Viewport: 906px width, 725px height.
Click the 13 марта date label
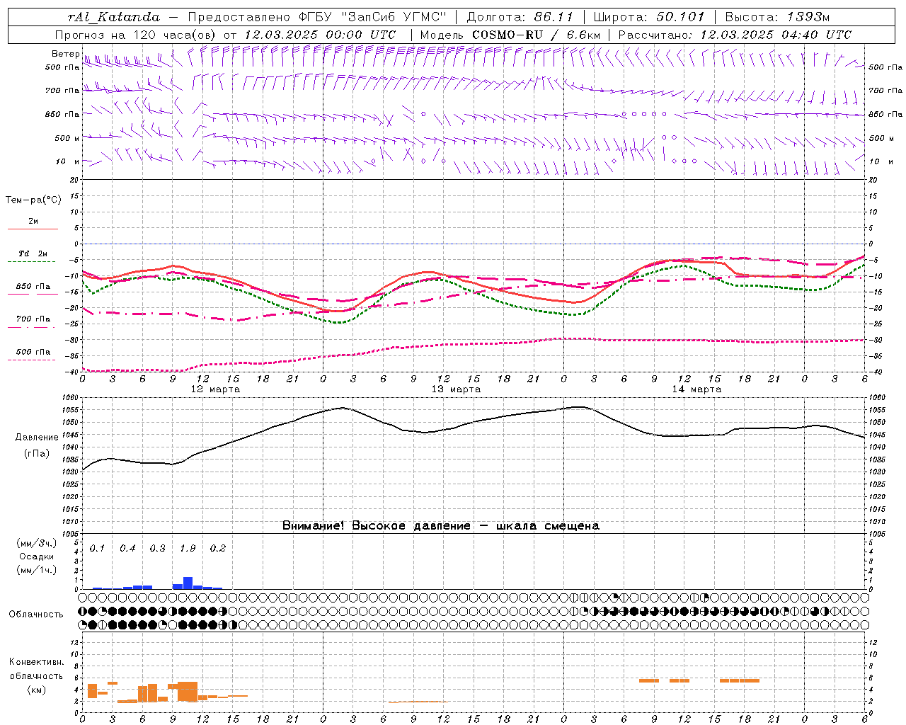point(456,389)
